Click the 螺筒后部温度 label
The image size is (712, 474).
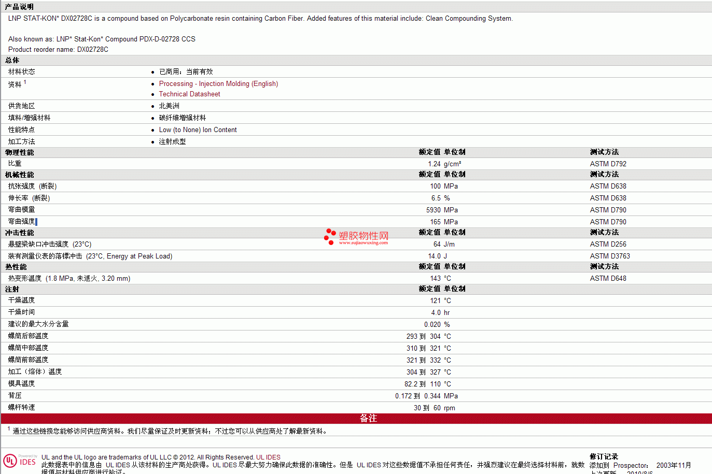click(29, 336)
